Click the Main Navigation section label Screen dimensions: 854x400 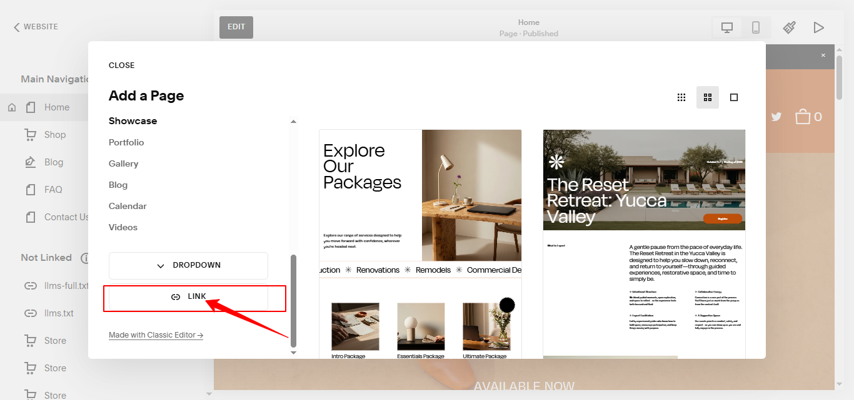[x=54, y=79]
